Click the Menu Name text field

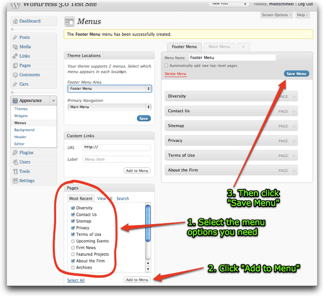(232, 58)
